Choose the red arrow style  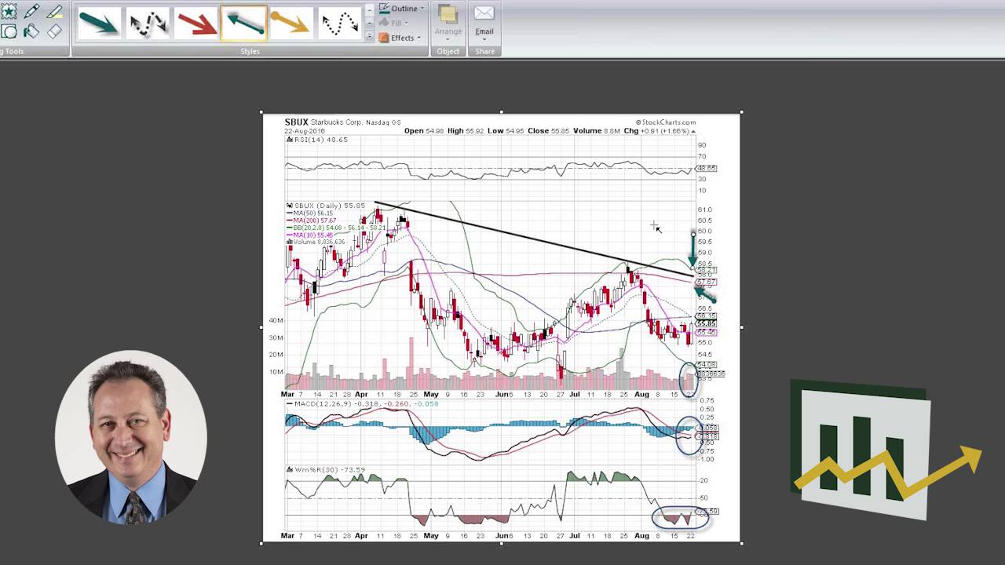(196, 23)
